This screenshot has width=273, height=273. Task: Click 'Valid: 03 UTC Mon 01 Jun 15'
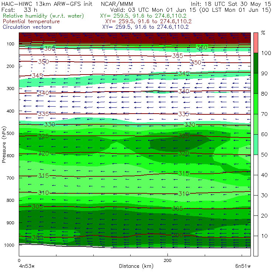tap(153, 10)
